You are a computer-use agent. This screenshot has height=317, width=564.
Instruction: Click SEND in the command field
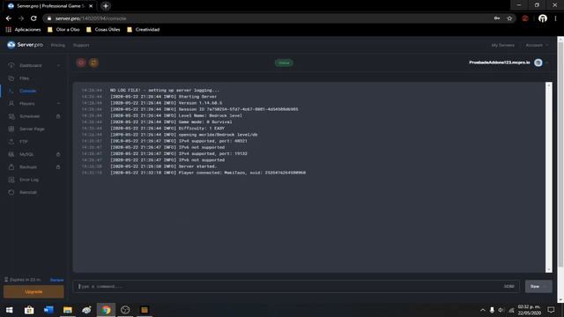coord(509,286)
